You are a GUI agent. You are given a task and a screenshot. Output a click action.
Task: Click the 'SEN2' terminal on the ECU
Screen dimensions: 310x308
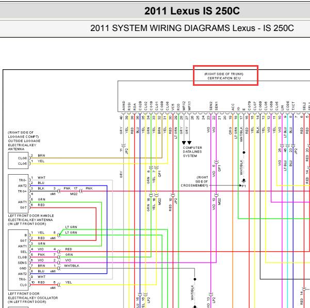tap(211, 106)
